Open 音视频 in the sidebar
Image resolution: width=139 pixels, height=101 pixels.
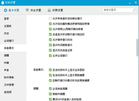(13, 92)
